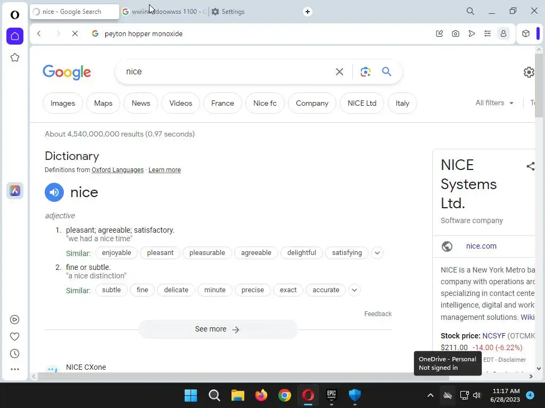Click the Oxford Languages link
The height and width of the screenshot is (408, 545).
click(x=118, y=170)
